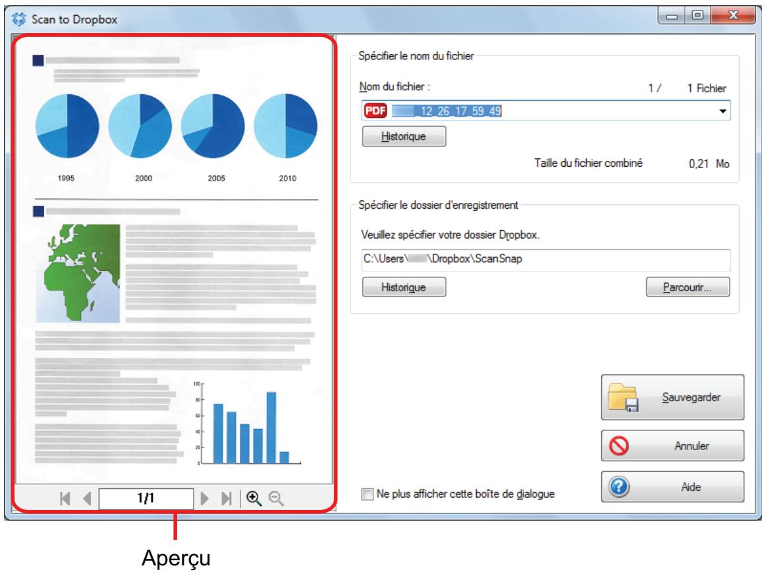Click the Scan to Dropbox title icon
762x574 pixels.
coord(20,20)
